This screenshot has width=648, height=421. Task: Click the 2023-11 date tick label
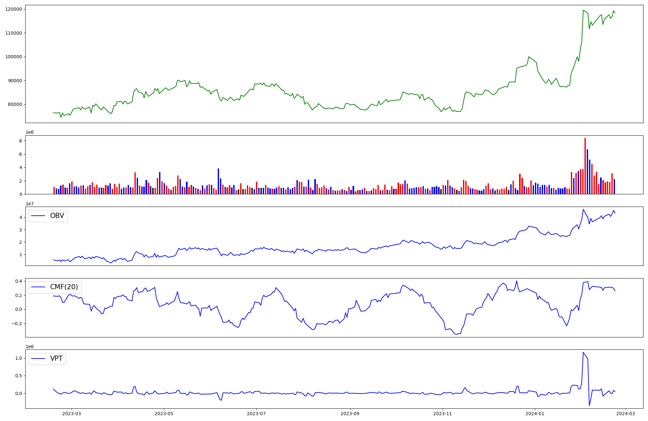point(442,413)
